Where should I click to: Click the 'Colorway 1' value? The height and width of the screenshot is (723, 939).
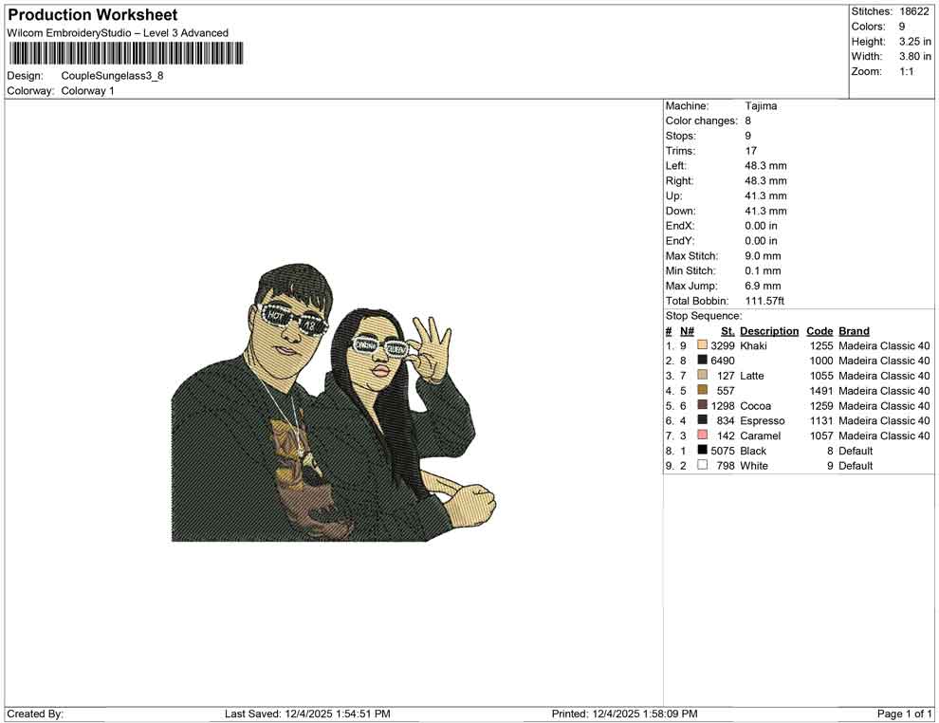coord(87,91)
